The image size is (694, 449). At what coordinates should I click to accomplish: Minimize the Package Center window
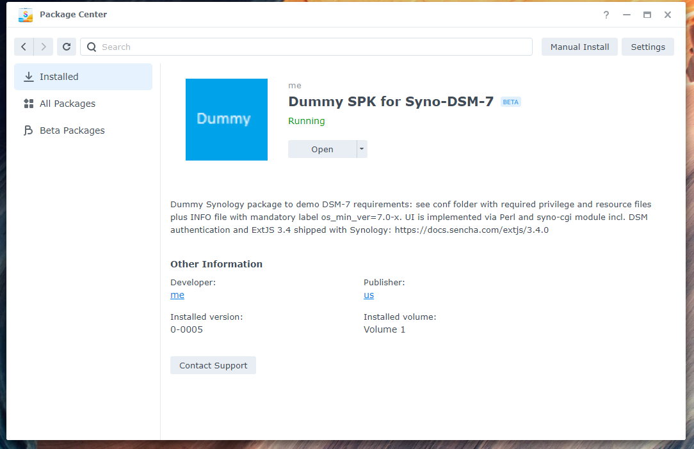coord(627,15)
